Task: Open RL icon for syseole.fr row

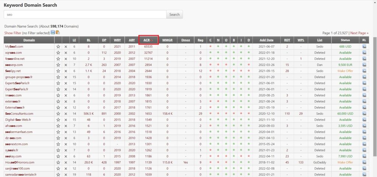Action: pyautogui.click(x=364, y=150)
